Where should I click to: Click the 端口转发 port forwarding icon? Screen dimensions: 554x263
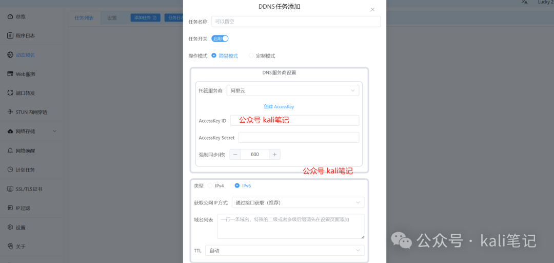10,93
